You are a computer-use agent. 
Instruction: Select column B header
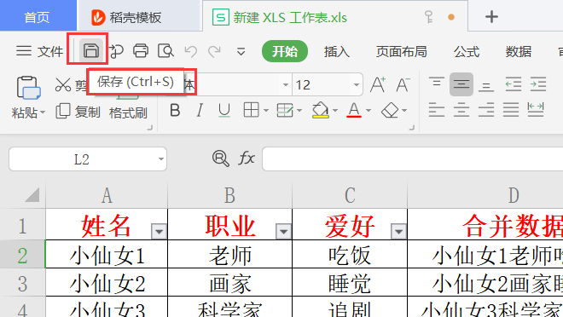coord(229,195)
